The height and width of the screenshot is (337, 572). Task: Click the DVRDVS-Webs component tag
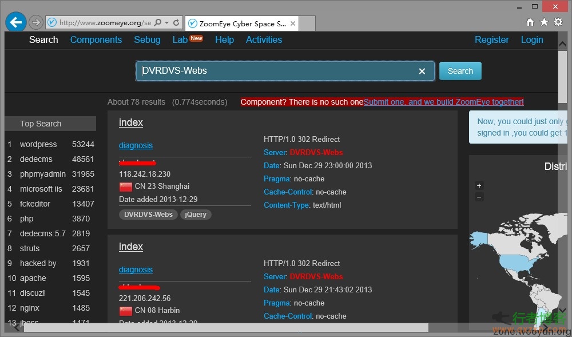(148, 215)
